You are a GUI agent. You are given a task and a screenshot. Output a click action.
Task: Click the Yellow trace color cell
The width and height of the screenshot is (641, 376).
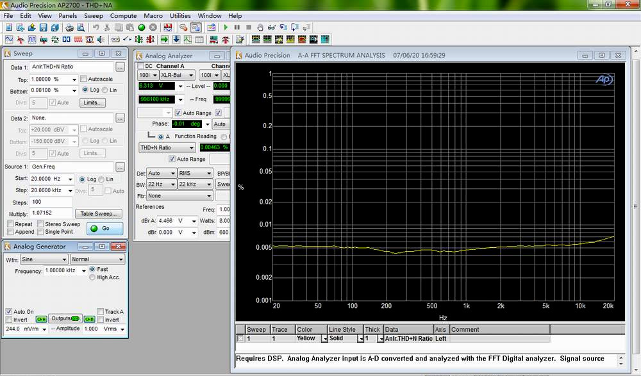coord(308,339)
